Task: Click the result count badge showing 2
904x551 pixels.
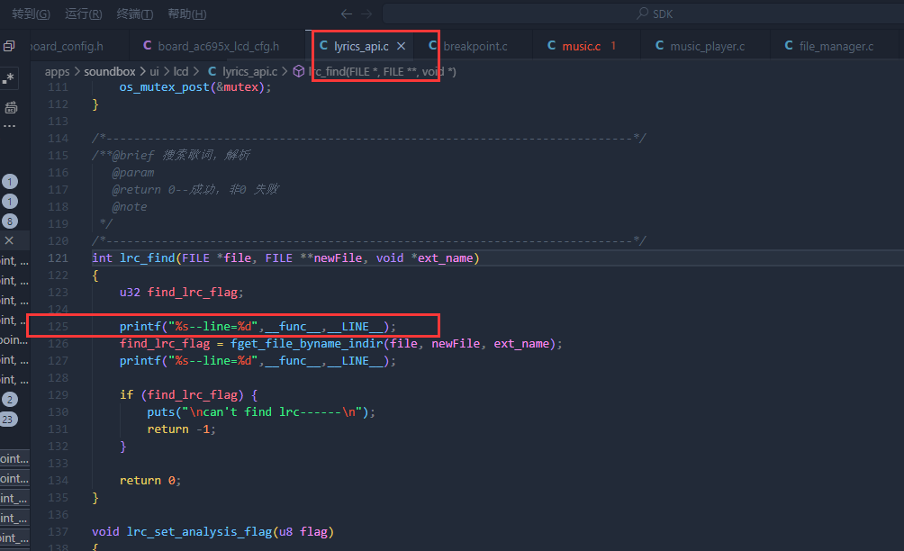Action: tap(9, 399)
